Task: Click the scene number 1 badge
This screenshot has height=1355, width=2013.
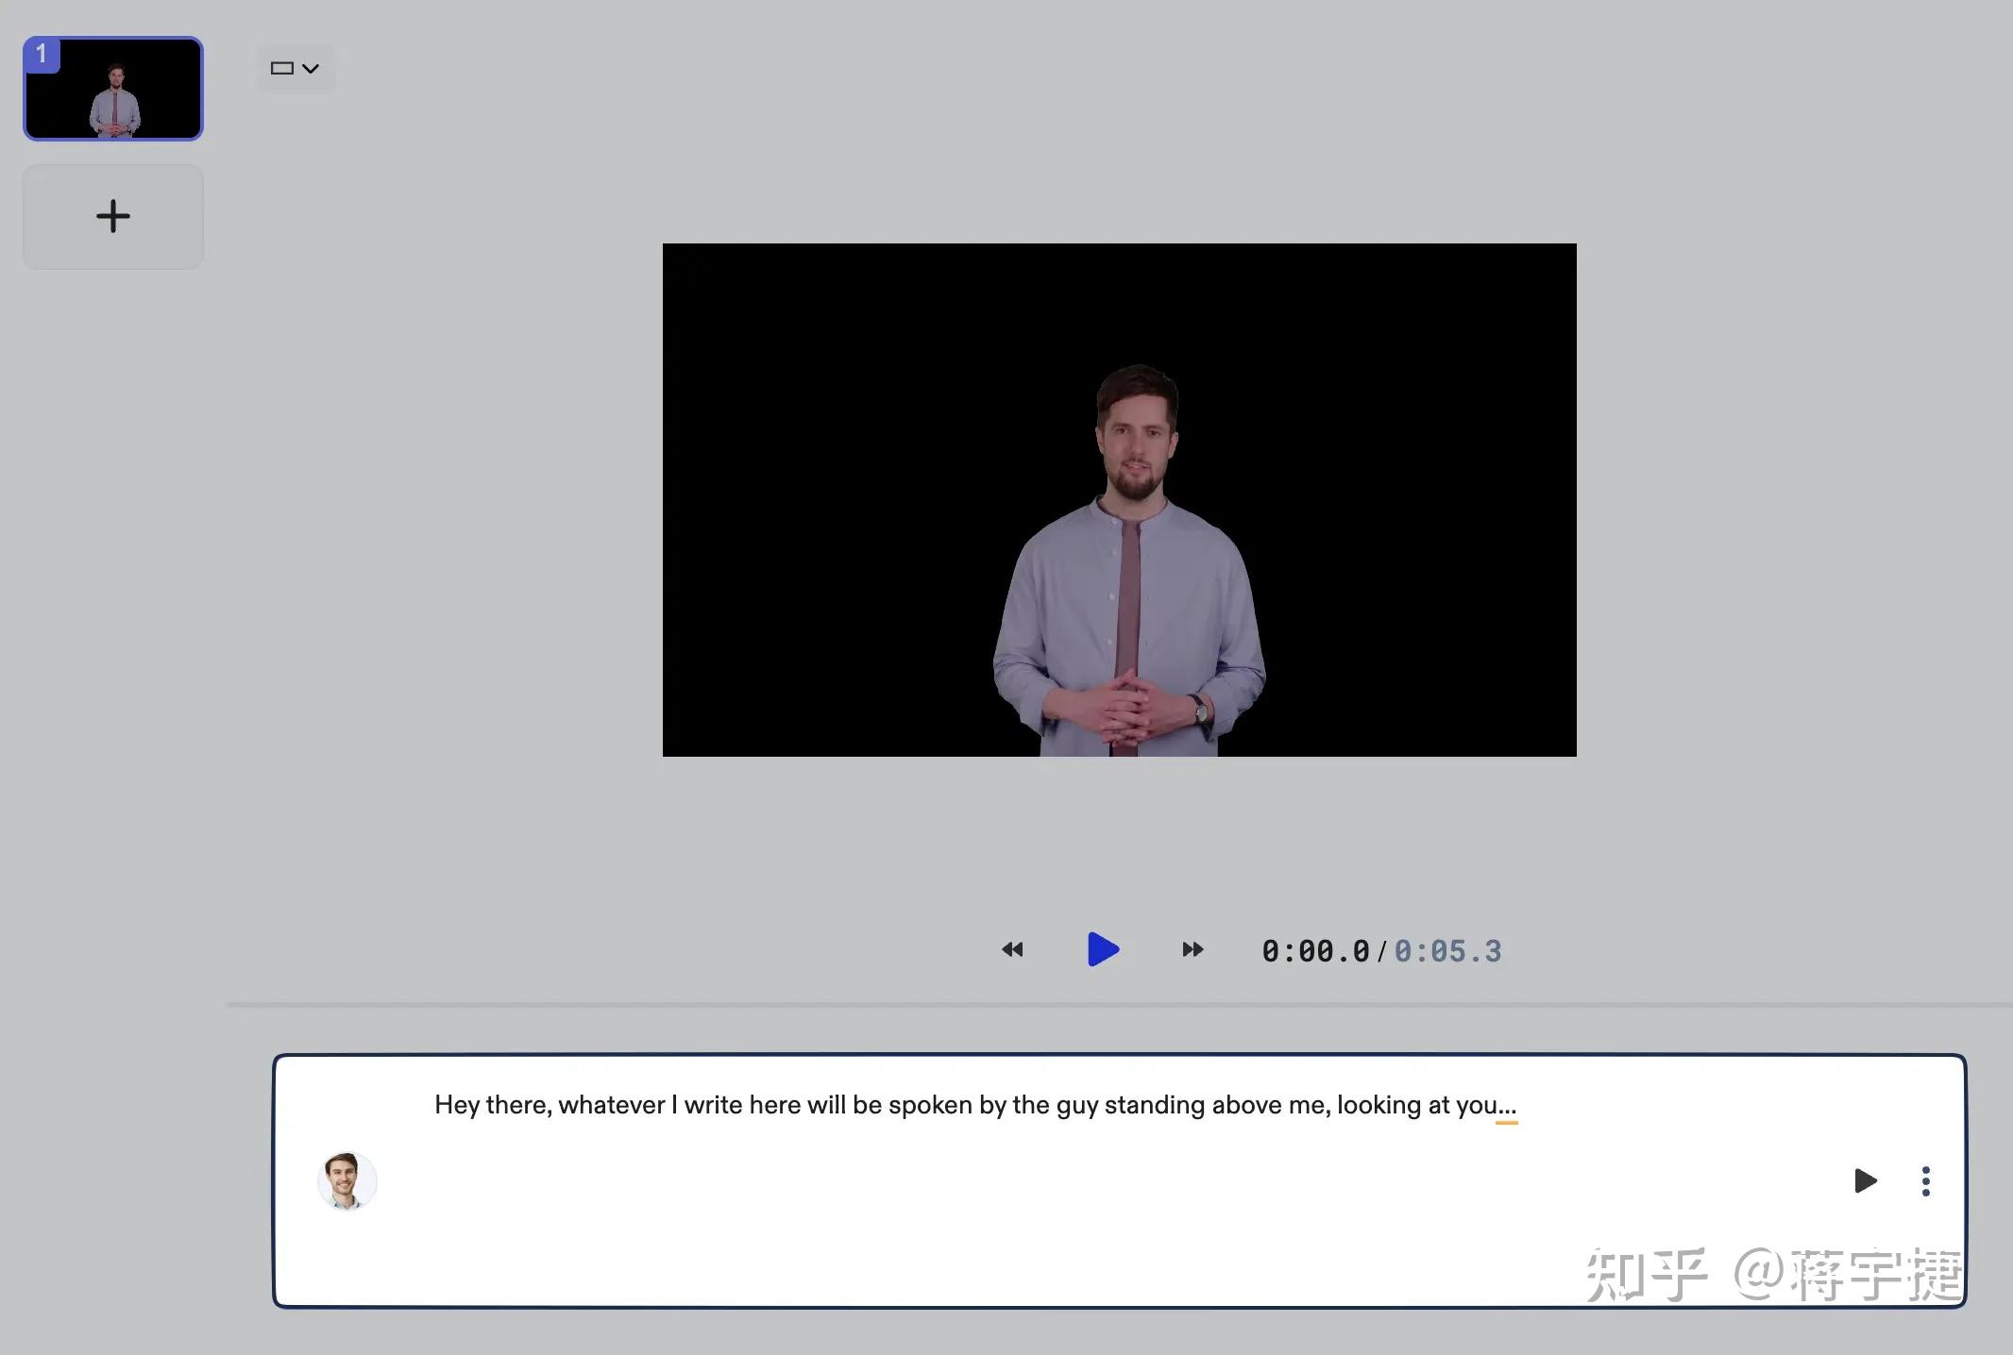Action: (41, 54)
